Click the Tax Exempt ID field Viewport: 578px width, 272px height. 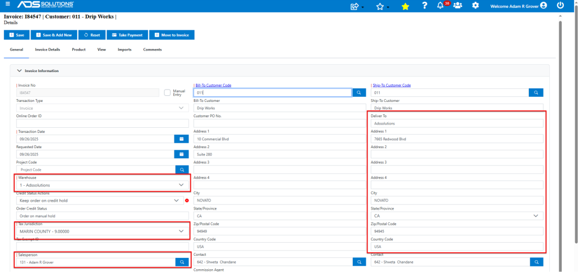pyautogui.click(x=103, y=247)
